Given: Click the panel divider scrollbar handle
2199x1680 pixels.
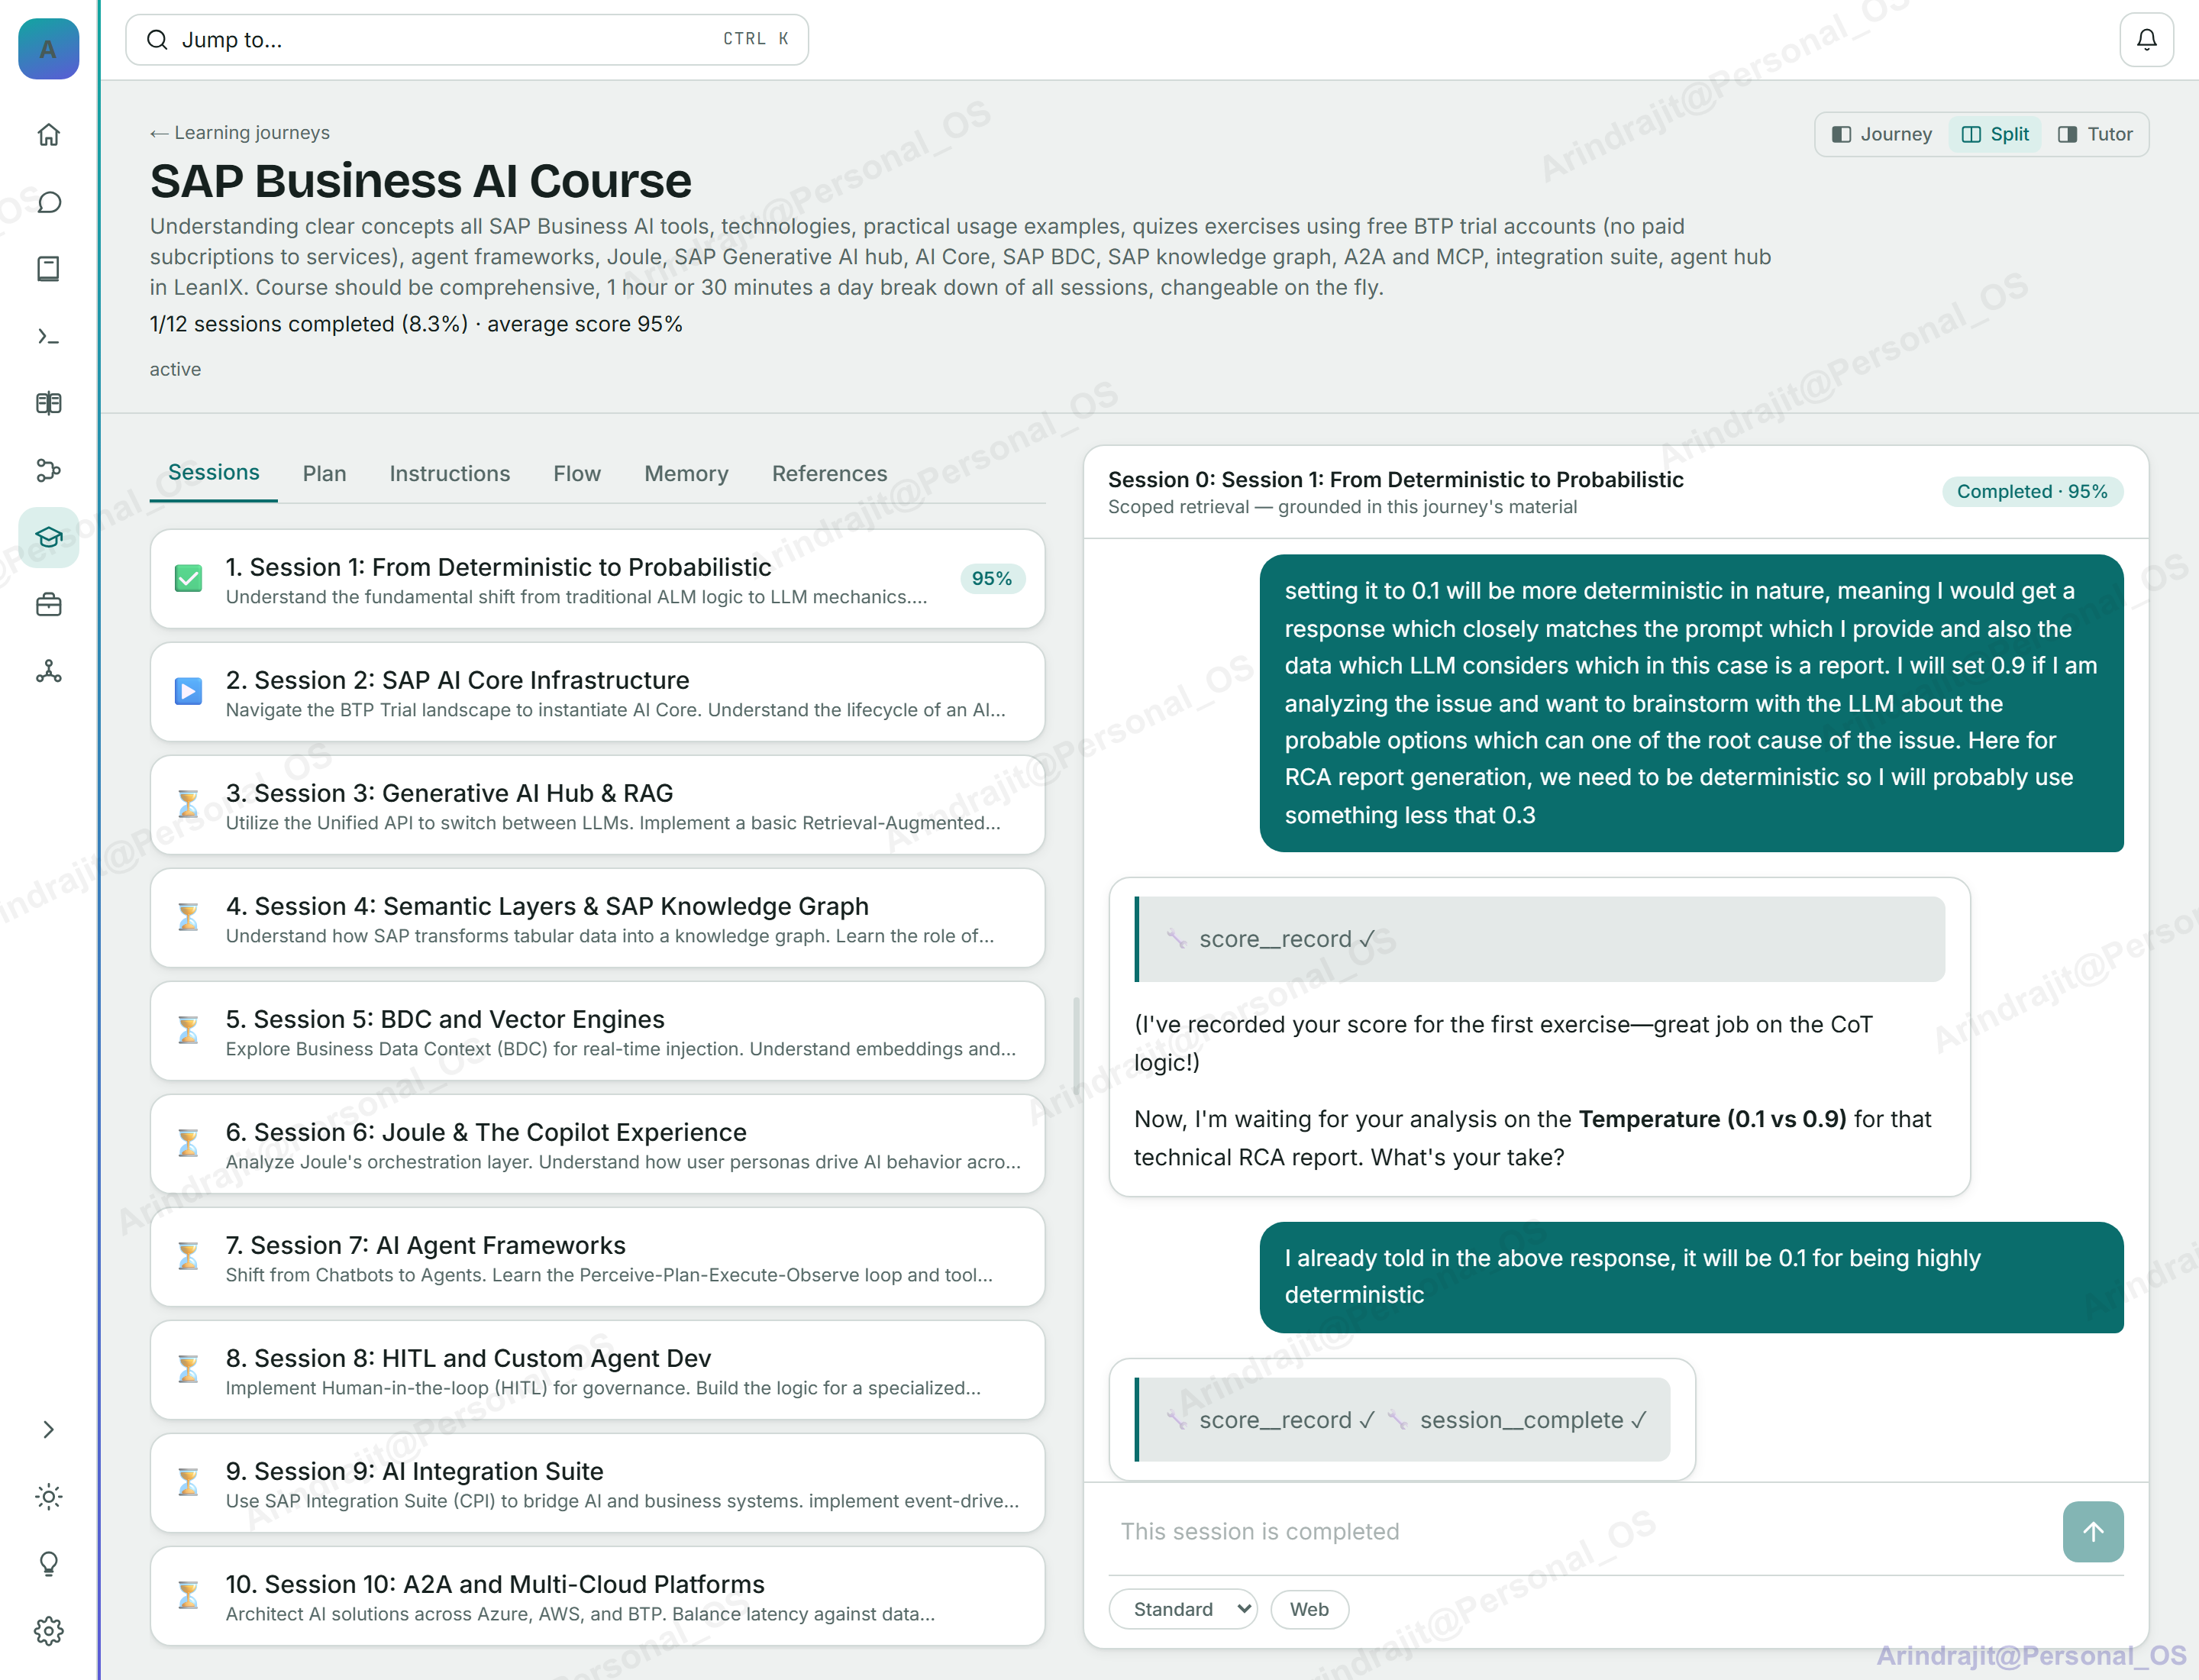Looking at the screenshot, I should (x=1076, y=1045).
